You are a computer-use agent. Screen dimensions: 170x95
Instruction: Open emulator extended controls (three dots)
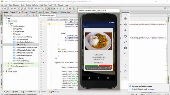(125, 77)
